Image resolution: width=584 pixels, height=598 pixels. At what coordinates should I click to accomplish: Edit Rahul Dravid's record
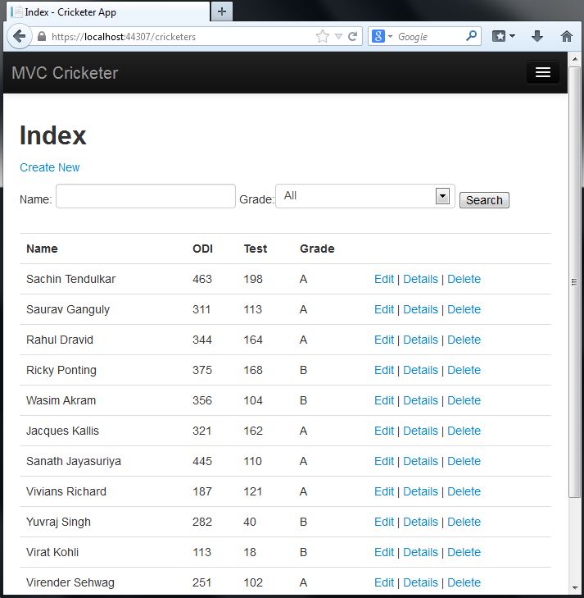click(x=384, y=340)
